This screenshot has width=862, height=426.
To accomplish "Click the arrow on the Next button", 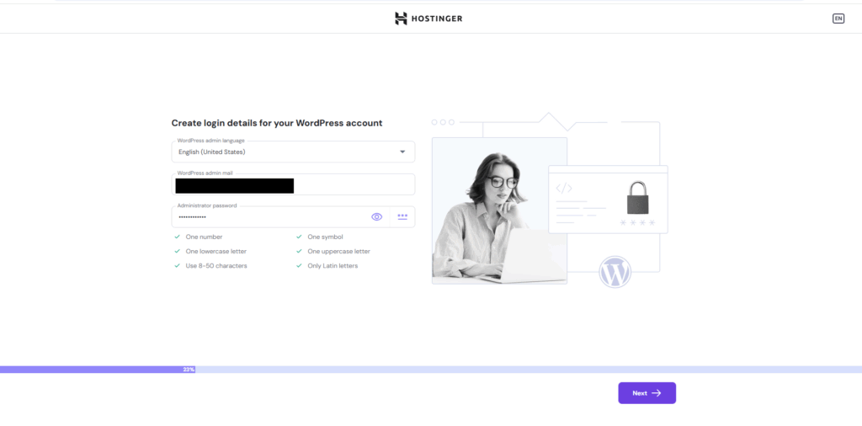I will [657, 393].
